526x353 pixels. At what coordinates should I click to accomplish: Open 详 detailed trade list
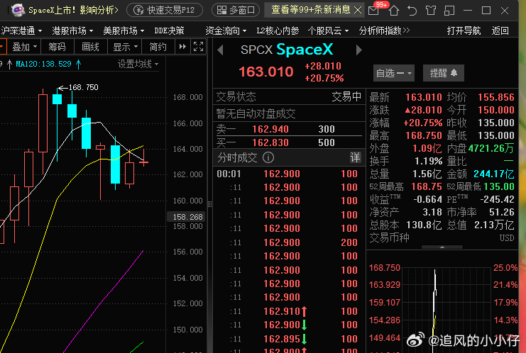click(x=355, y=157)
